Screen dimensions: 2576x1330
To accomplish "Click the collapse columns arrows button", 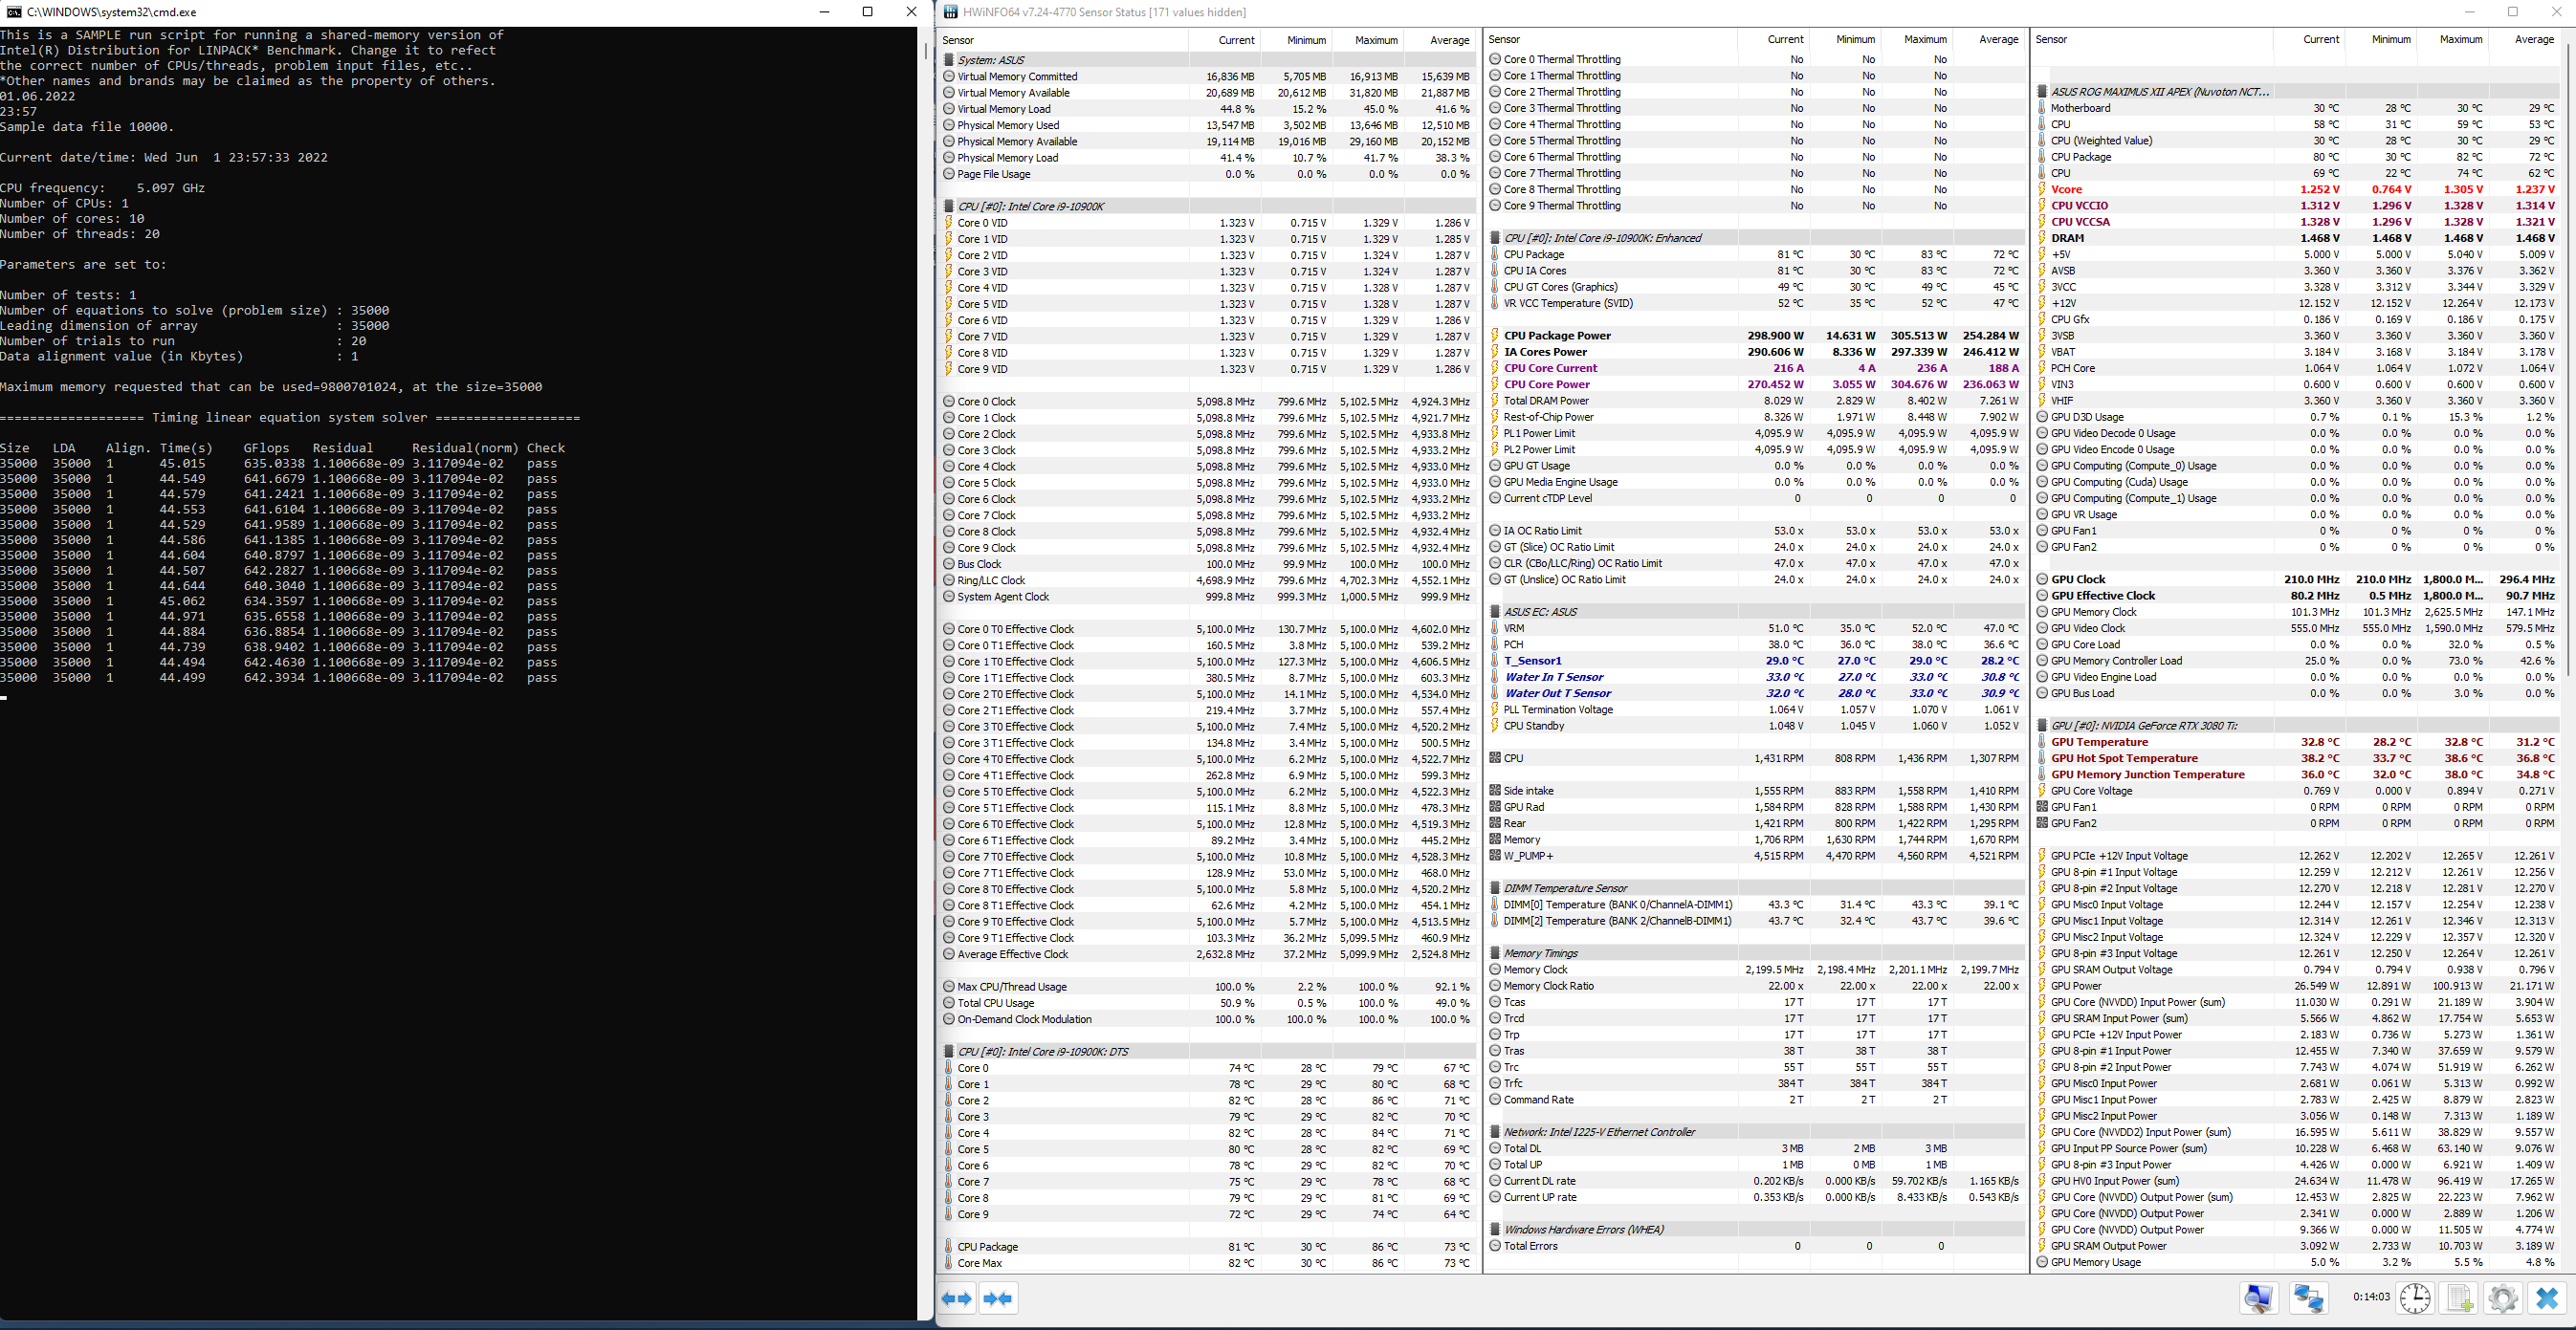I will [x=998, y=1298].
